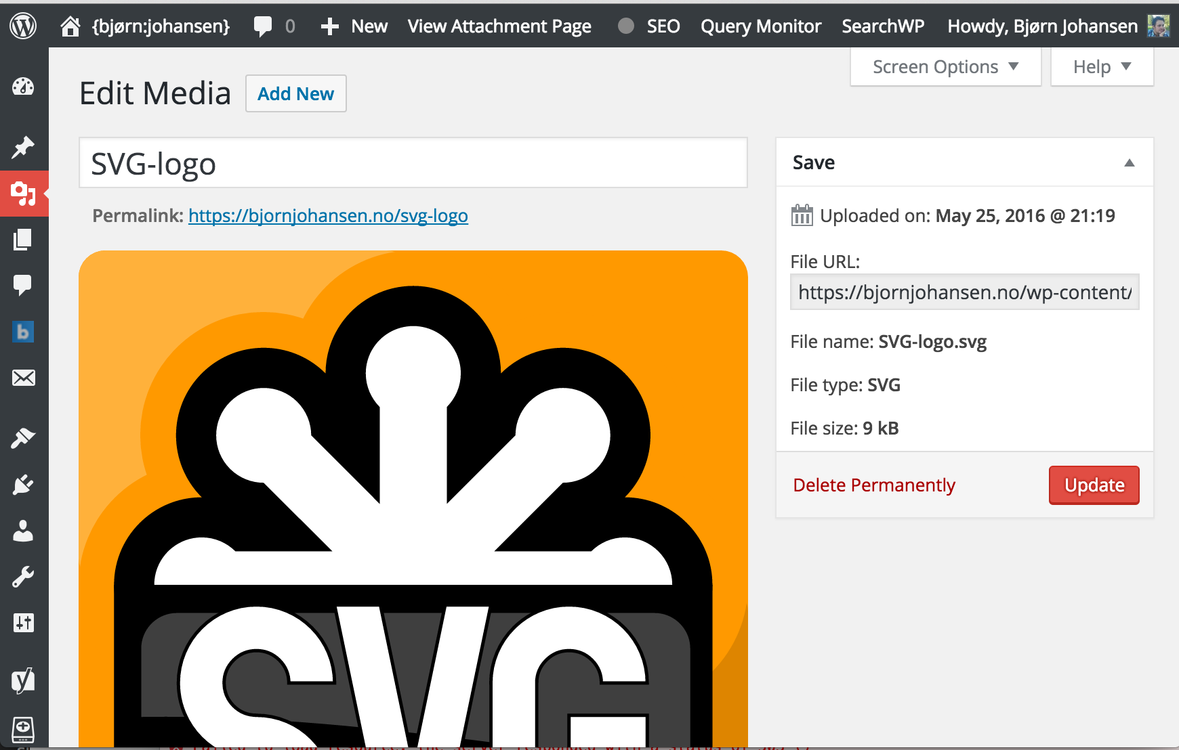Open Users sidebar icon
Viewport: 1179px width, 750px height.
coord(23,531)
